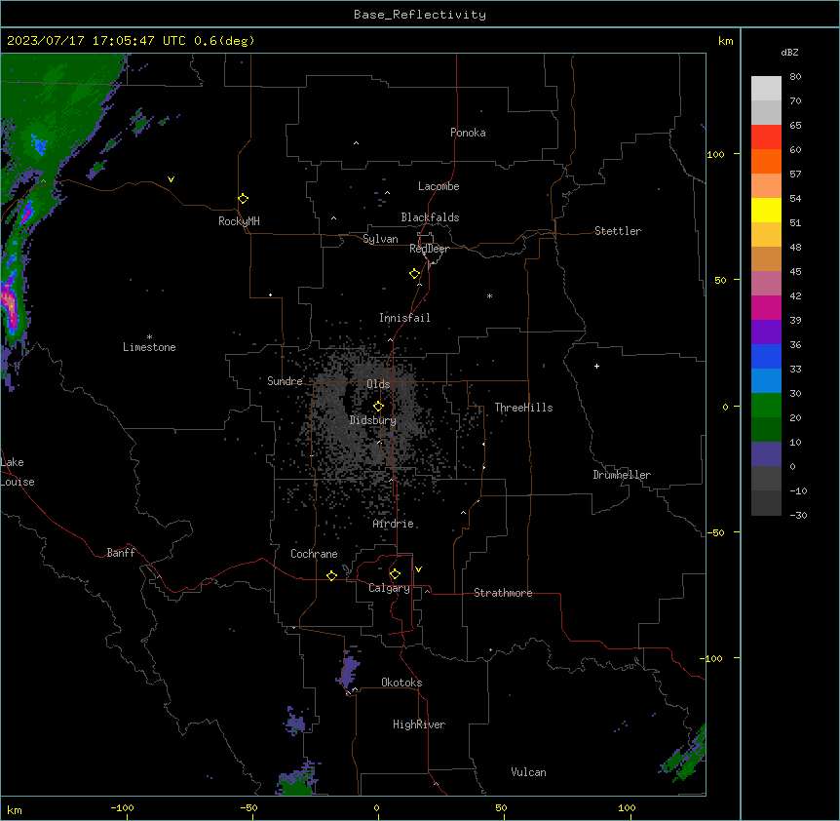Select the Cochrane label

coord(314,554)
